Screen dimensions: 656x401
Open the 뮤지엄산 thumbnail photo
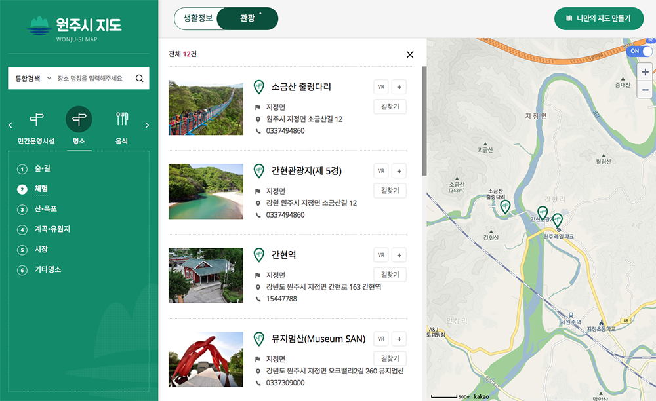tap(206, 359)
